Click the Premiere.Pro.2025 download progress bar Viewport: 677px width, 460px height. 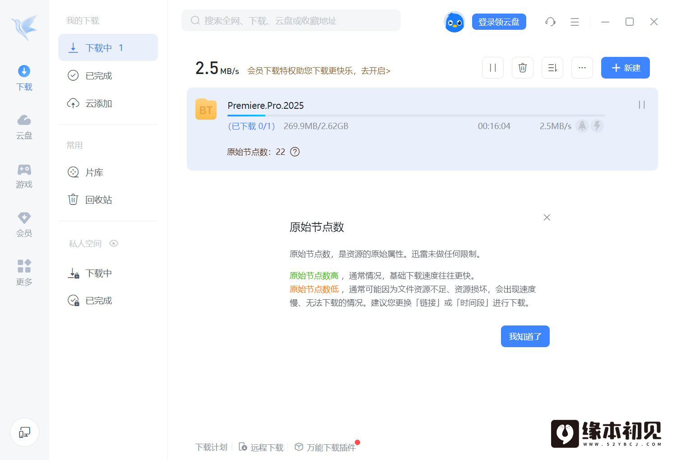416,116
